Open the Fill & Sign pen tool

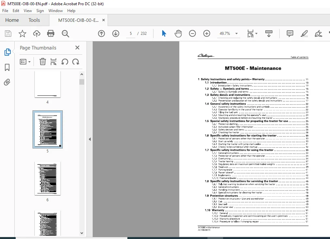coord(318,34)
